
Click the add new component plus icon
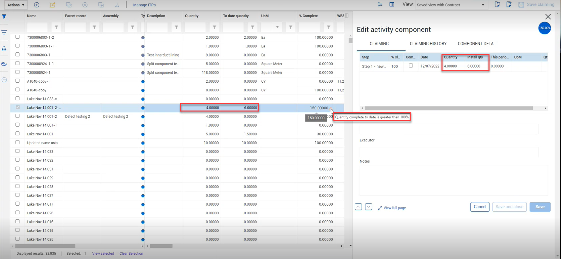pos(37,5)
